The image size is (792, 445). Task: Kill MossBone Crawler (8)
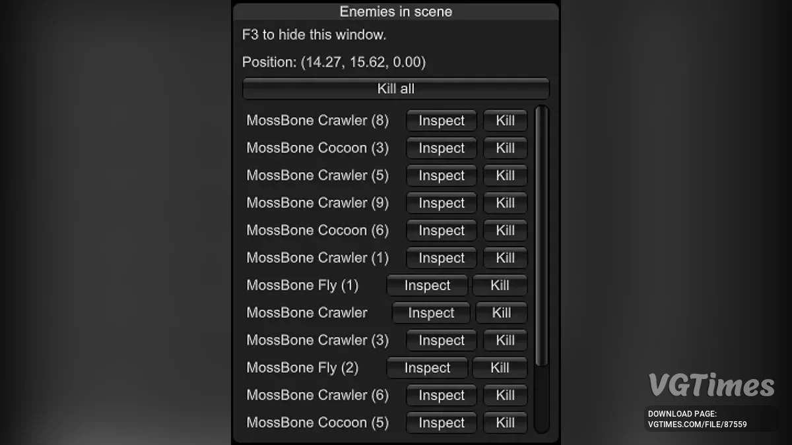tap(505, 121)
